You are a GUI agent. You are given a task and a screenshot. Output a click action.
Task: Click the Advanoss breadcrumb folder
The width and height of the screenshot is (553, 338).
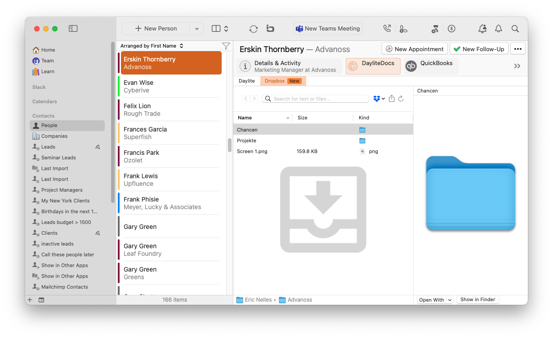pyautogui.click(x=295, y=300)
